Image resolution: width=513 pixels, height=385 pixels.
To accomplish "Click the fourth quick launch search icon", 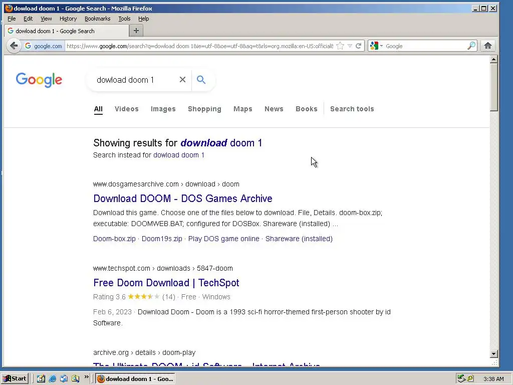I will pos(76,379).
